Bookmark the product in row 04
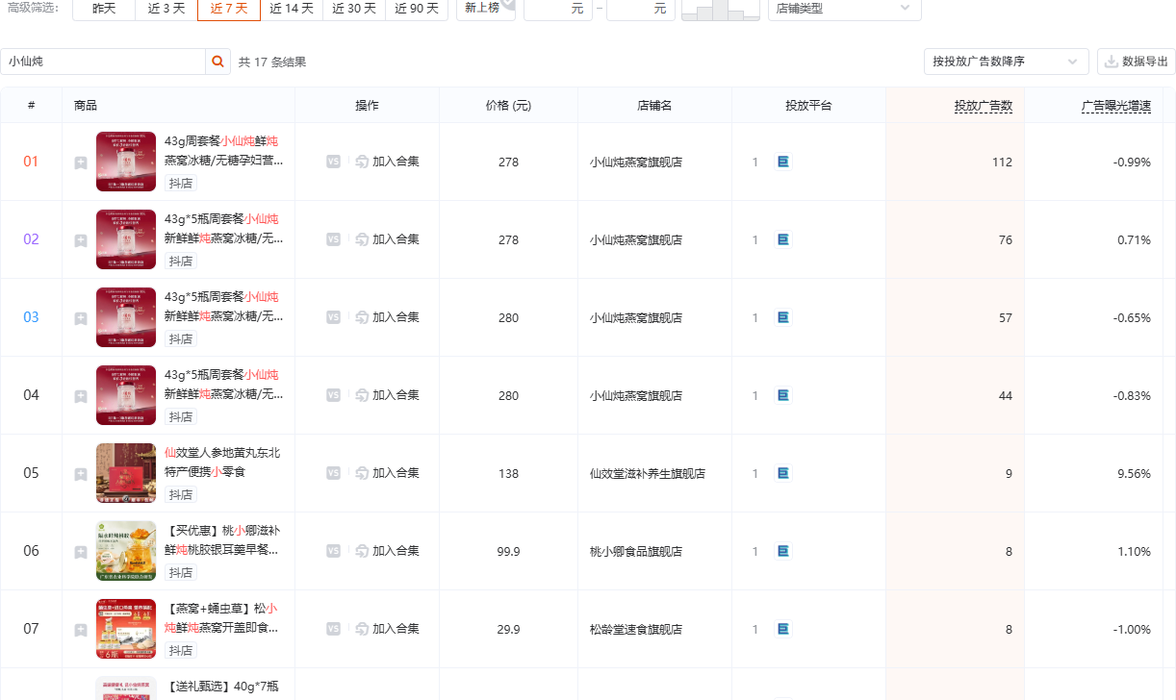The height and width of the screenshot is (700, 1176). click(81, 396)
